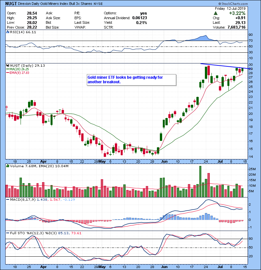Click the Volume value 7,683,716

[237, 27]
